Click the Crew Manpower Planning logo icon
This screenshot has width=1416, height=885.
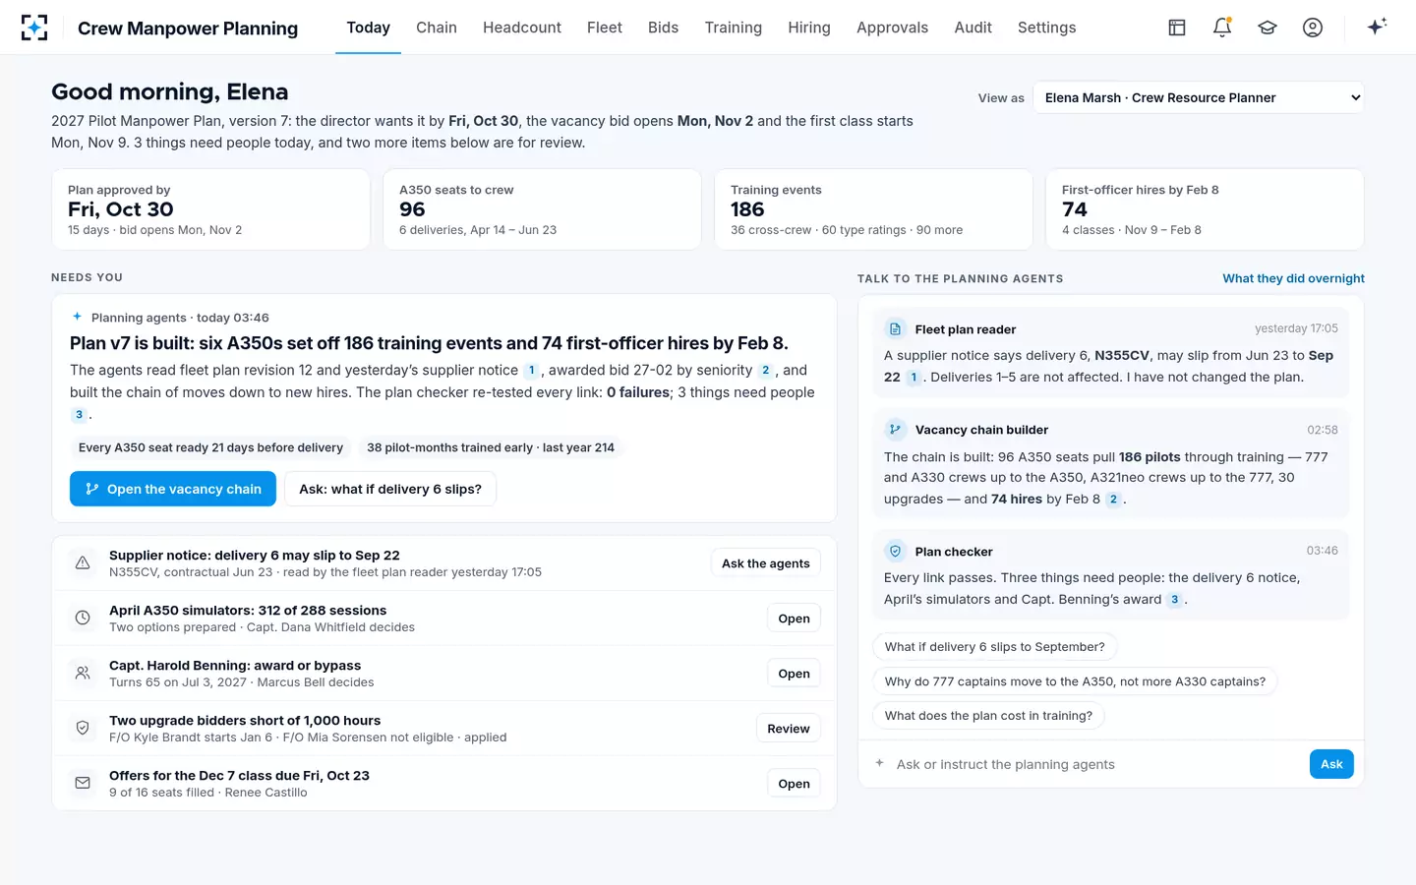click(34, 28)
